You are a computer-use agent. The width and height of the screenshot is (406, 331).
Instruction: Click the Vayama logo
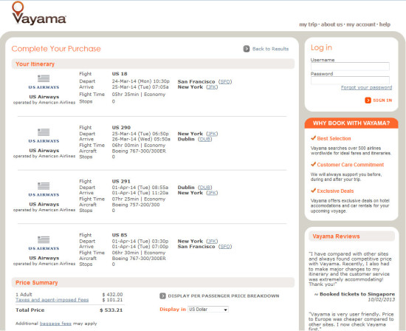click(x=39, y=13)
